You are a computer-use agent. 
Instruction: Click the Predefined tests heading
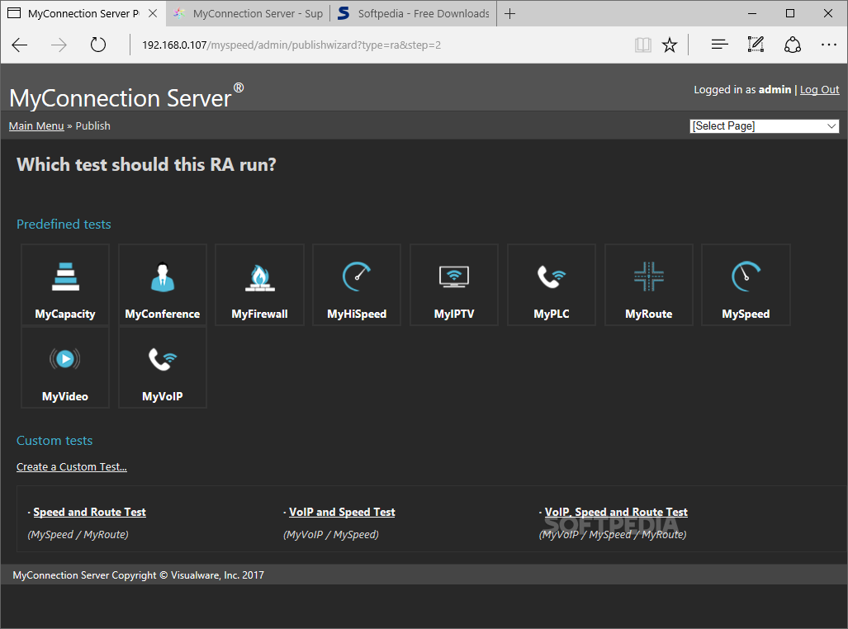[x=64, y=225]
